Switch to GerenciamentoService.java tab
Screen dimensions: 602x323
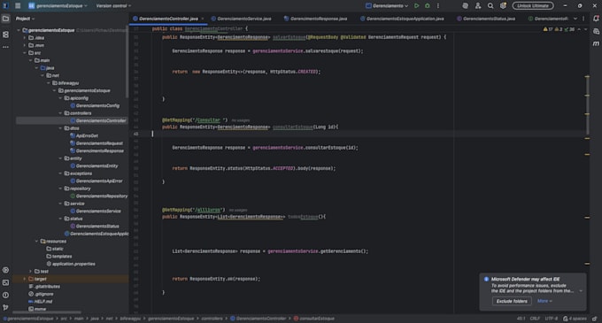pyautogui.click(x=241, y=19)
